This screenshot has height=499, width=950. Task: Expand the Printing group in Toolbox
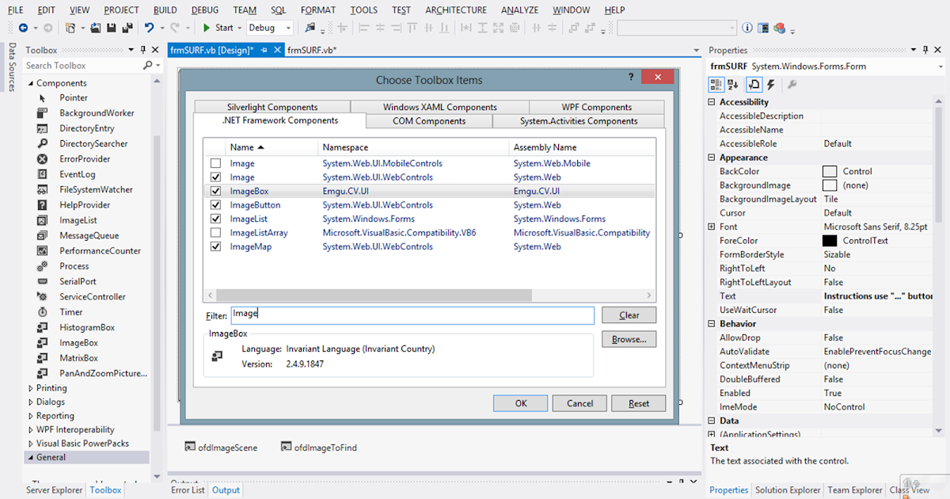click(x=31, y=388)
